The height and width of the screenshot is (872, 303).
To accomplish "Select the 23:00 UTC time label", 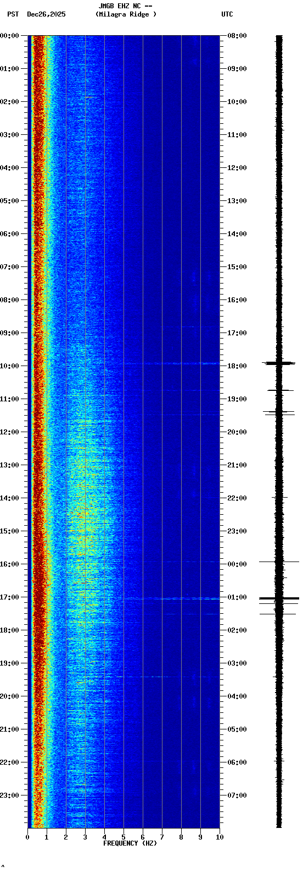I will (x=237, y=531).
